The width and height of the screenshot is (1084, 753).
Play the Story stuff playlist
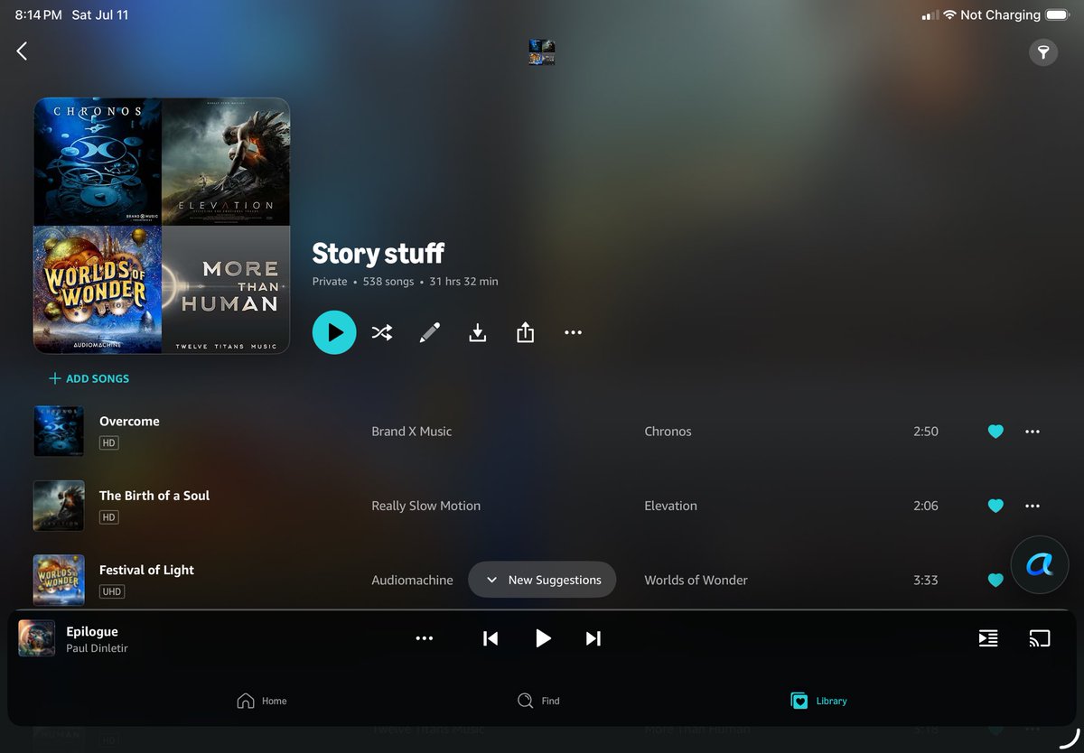coord(334,332)
